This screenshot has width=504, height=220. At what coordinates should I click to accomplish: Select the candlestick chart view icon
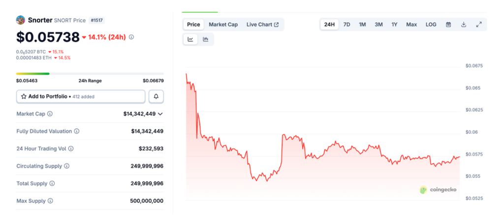point(206,39)
